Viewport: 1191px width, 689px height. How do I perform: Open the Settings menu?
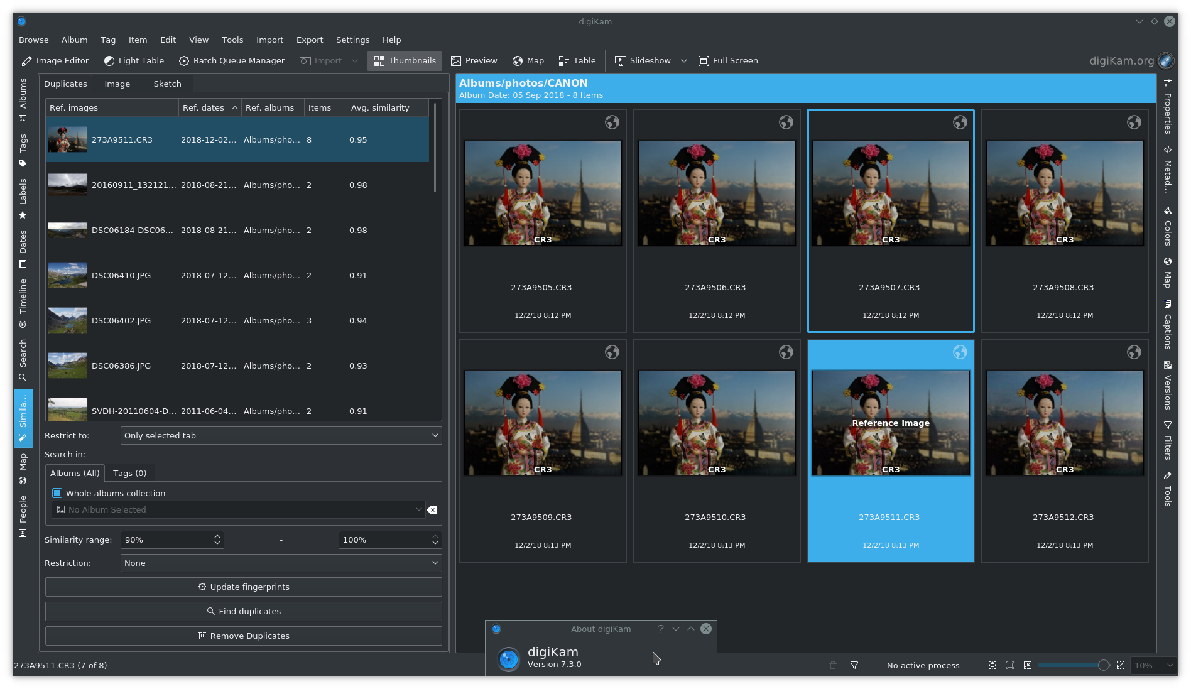[x=352, y=40]
